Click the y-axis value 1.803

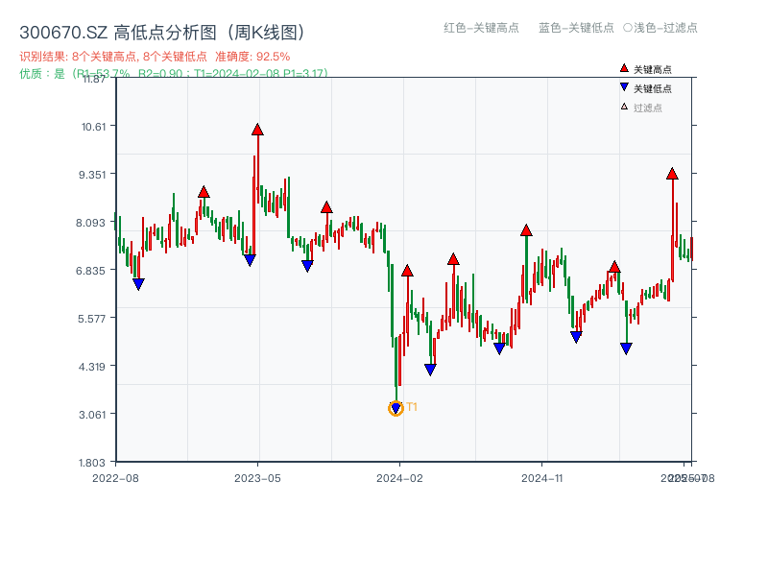point(92,463)
